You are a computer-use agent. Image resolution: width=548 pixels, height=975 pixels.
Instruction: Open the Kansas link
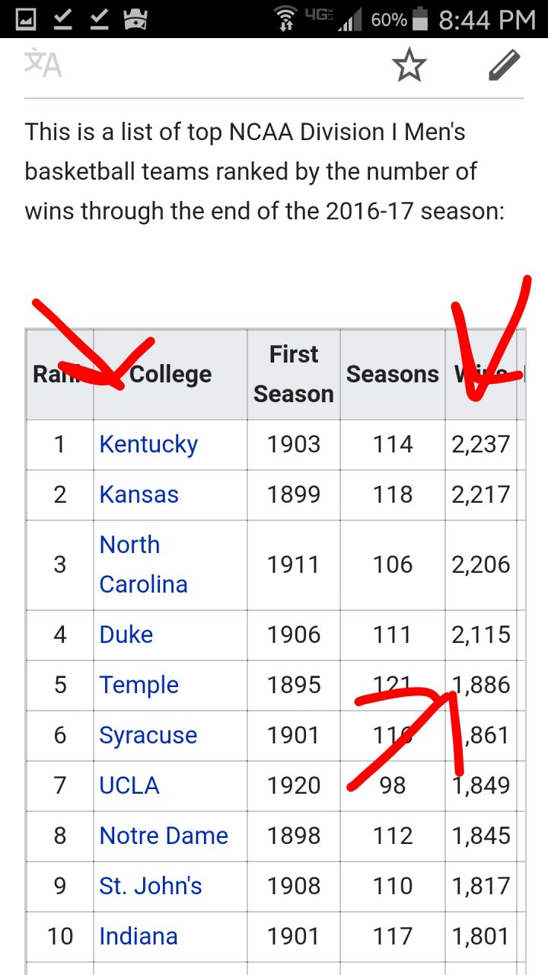[x=139, y=494]
